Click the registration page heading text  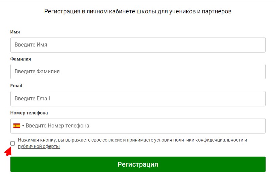pos(138,11)
